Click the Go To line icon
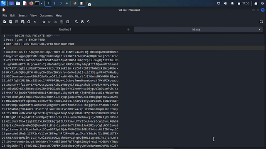 89,22
